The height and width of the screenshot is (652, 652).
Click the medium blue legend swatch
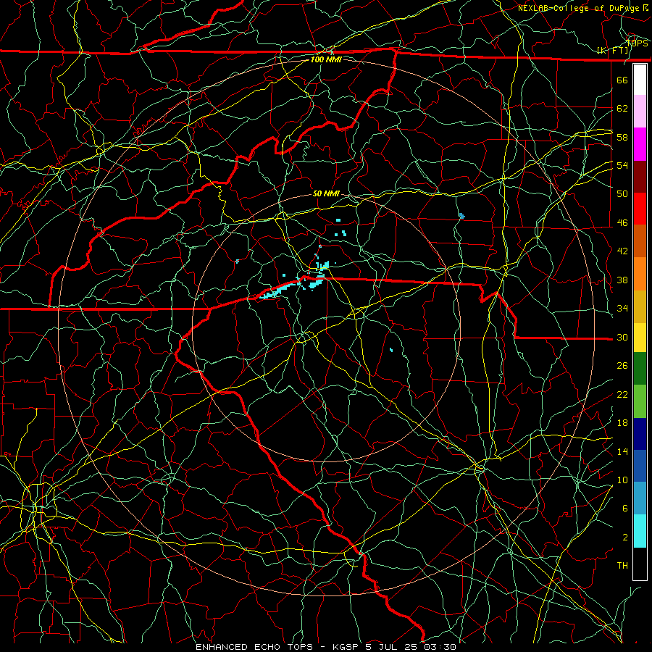click(x=640, y=466)
